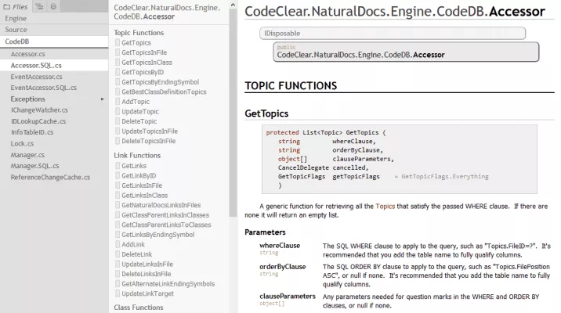Follow the Topics link in description
The image size is (561, 313).
point(385,205)
